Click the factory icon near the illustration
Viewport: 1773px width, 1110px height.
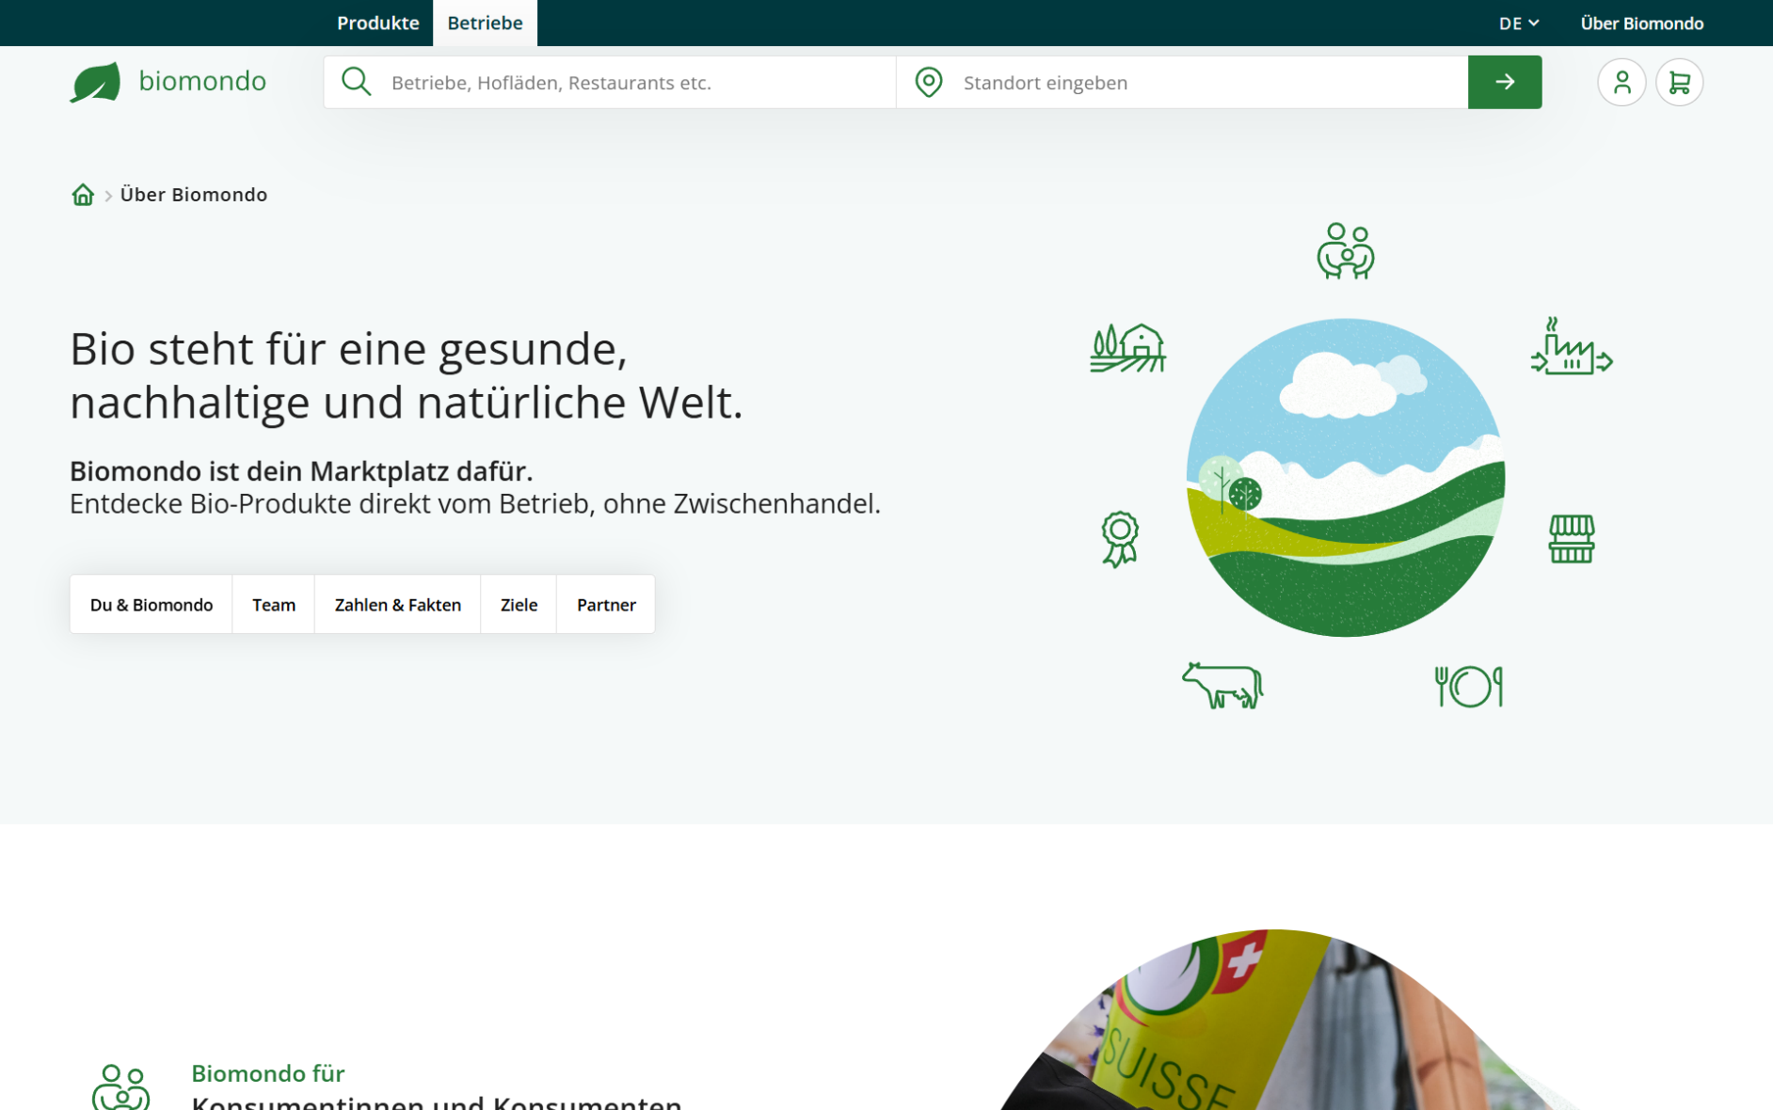(1570, 354)
